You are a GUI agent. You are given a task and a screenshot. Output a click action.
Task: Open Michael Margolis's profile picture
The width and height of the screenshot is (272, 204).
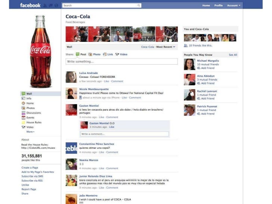click(189, 64)
